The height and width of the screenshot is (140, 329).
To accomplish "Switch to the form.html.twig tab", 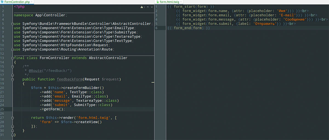I will (169, 2).
